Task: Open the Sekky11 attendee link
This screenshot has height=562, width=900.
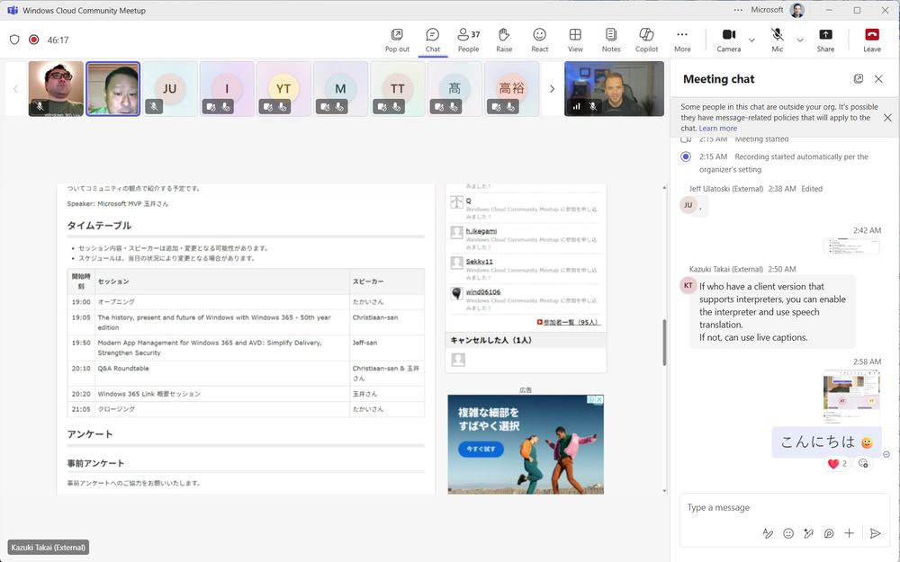Action: point(479,261)
